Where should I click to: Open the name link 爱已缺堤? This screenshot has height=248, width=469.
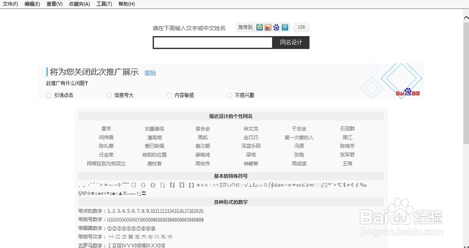click(154, 146)
